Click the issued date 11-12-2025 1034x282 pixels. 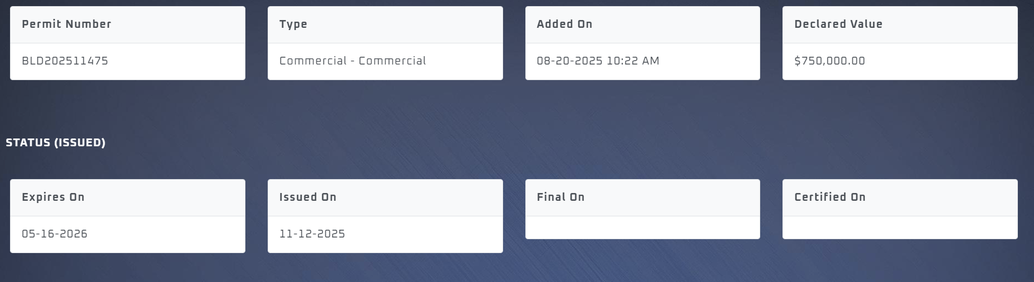(312, 234)
